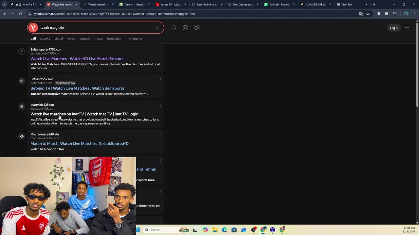The image size is (419, 235).
Task: Open Copilot from the taskbar
Action: 205,230
